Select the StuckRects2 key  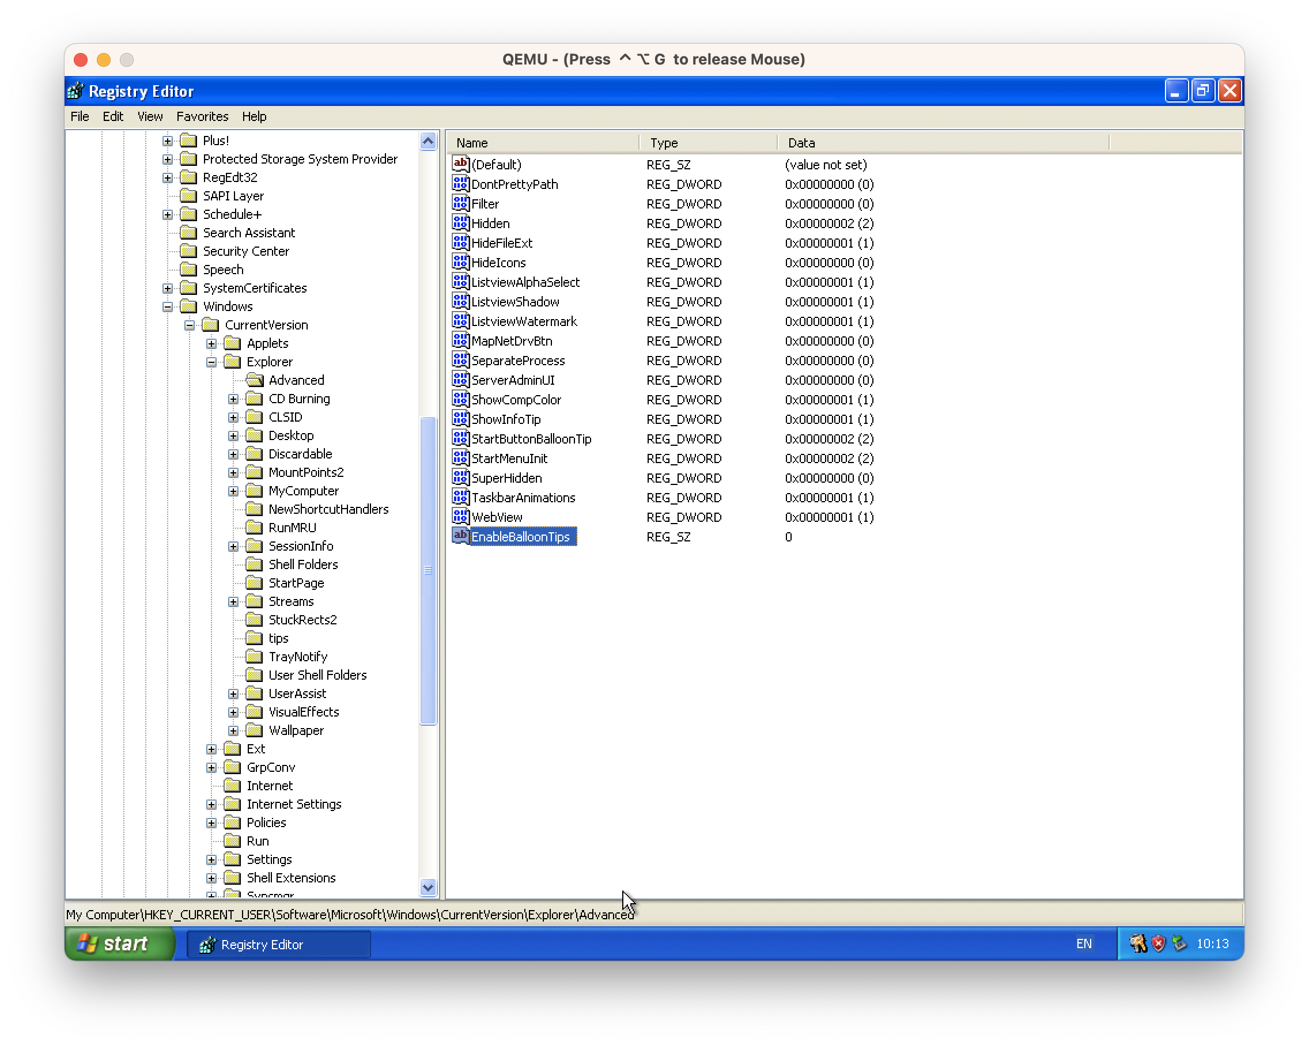302,619
